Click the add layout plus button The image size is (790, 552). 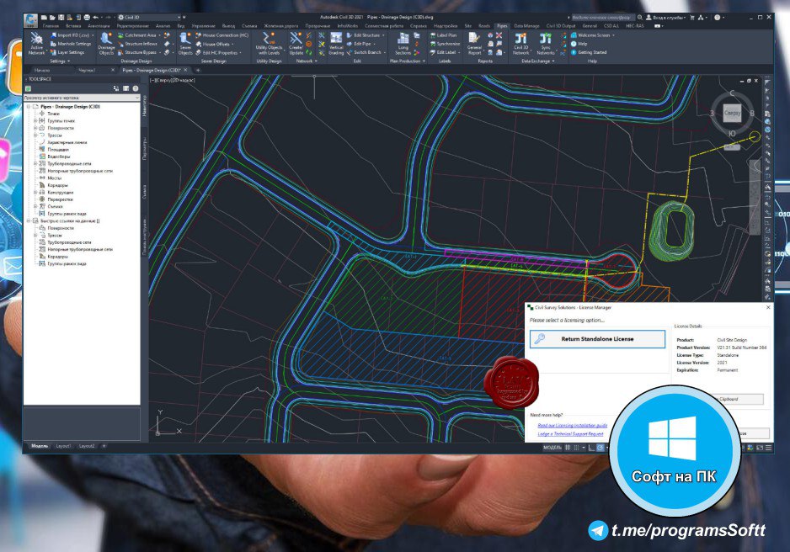(104, 446)
